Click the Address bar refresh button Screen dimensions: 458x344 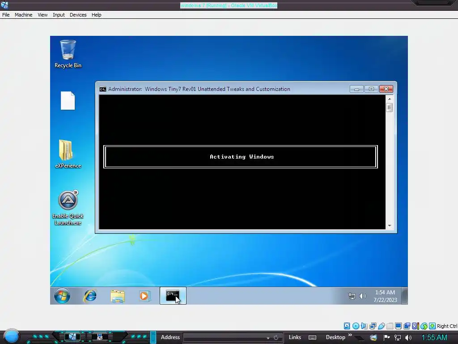click(x=276, y=338)
